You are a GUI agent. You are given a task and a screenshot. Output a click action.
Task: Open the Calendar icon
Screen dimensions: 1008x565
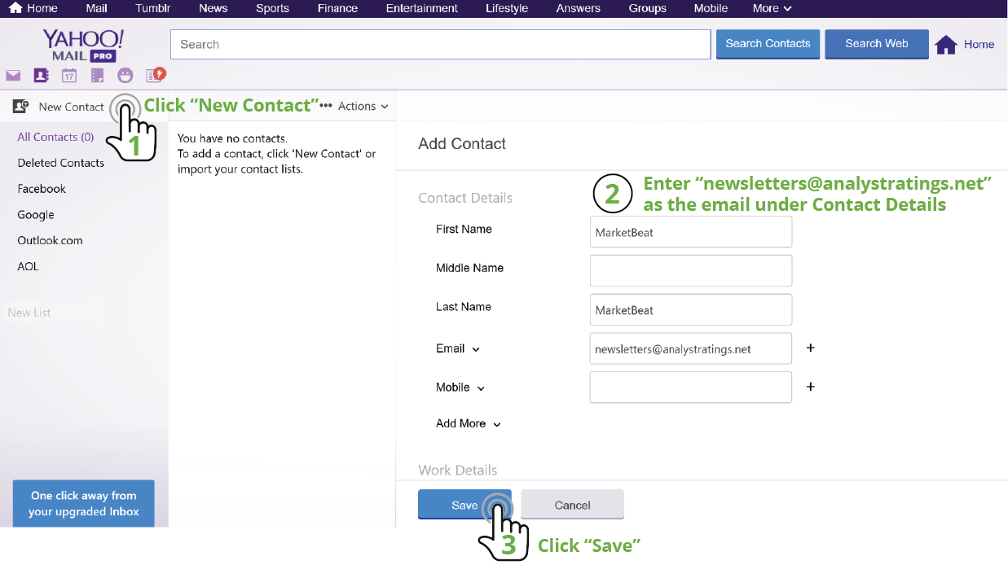[69, 76]
